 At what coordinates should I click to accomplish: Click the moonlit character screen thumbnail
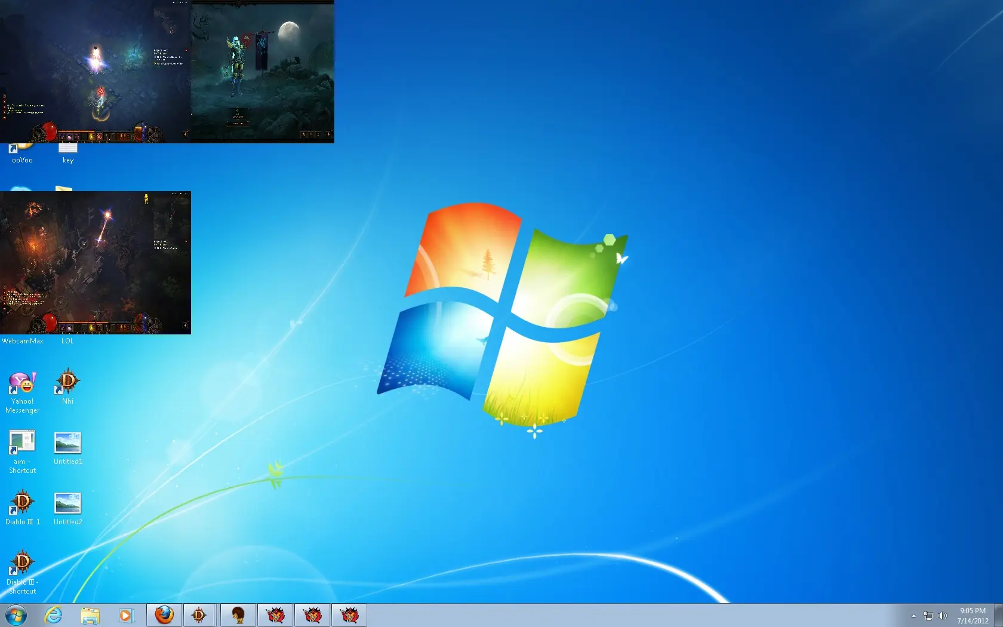click(x=263, y=72)
